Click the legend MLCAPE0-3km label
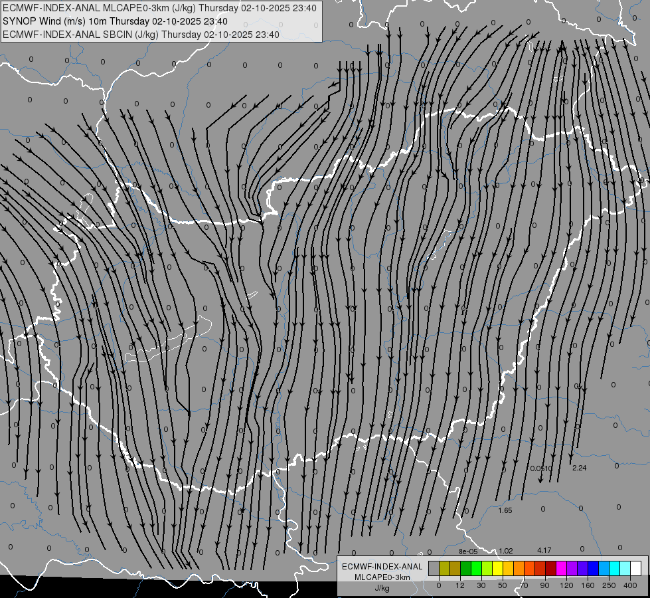Viewport: 650px width, 598px height. click(382, 577)
